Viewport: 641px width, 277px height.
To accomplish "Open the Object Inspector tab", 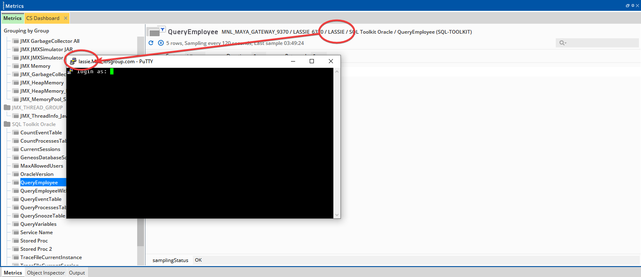I will point(46,272).
